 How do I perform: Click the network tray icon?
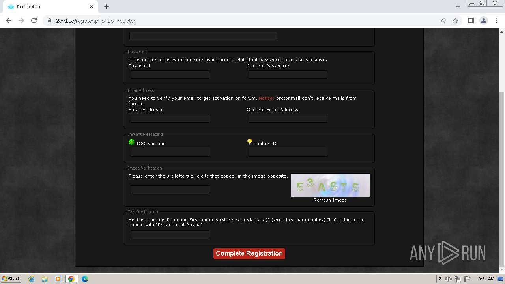click(x=458, y=279)
